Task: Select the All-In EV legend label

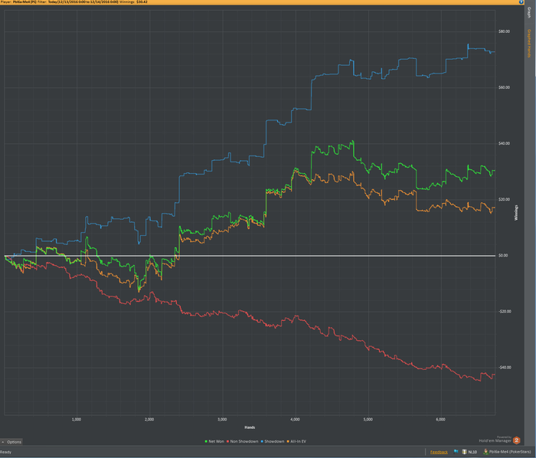Action: click(x=298, y=442)
